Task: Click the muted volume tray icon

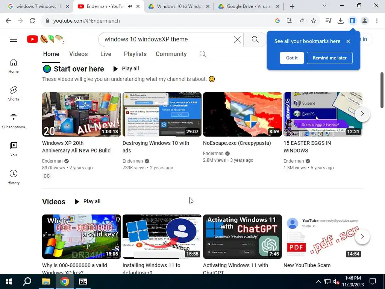Action: pyautogui.click(x=336, y=281)
